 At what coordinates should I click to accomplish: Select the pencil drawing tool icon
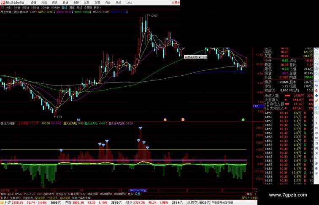pos(316,101)
